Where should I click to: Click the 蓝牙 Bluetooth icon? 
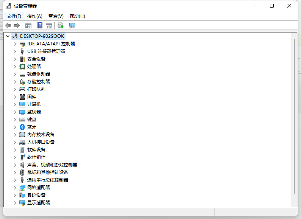point(22,127)
